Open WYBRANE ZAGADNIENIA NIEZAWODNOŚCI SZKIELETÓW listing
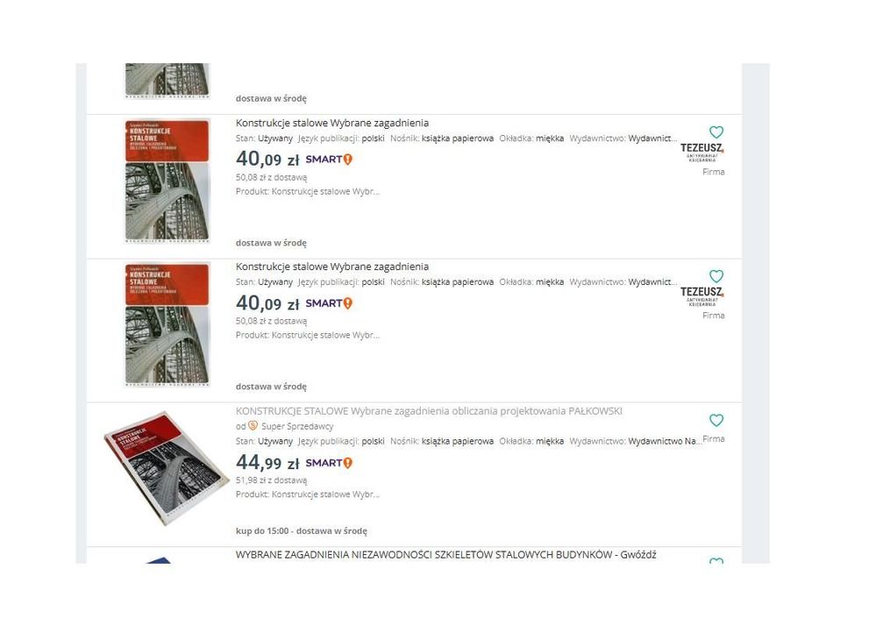The height and width of the screenshot is (619, 876). [x=445, y=555]
